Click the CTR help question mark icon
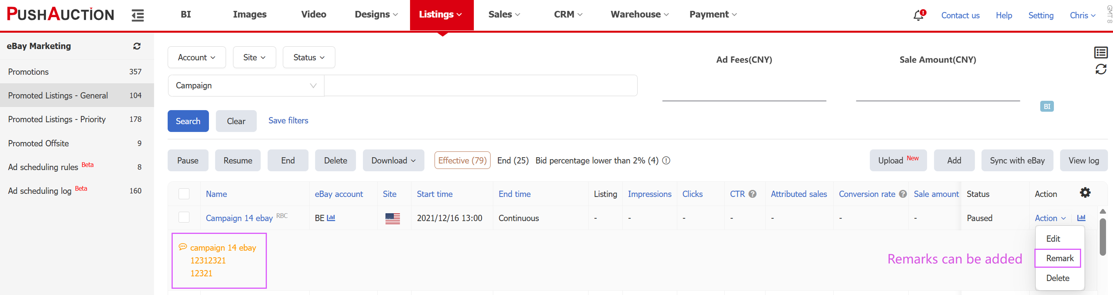Viewport: 1113px width, 295px height. pyautogui.click(x=753, y=194)
